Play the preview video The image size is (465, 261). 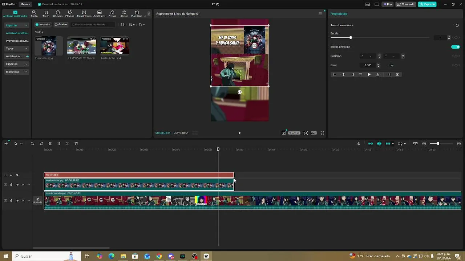[239, 133]
